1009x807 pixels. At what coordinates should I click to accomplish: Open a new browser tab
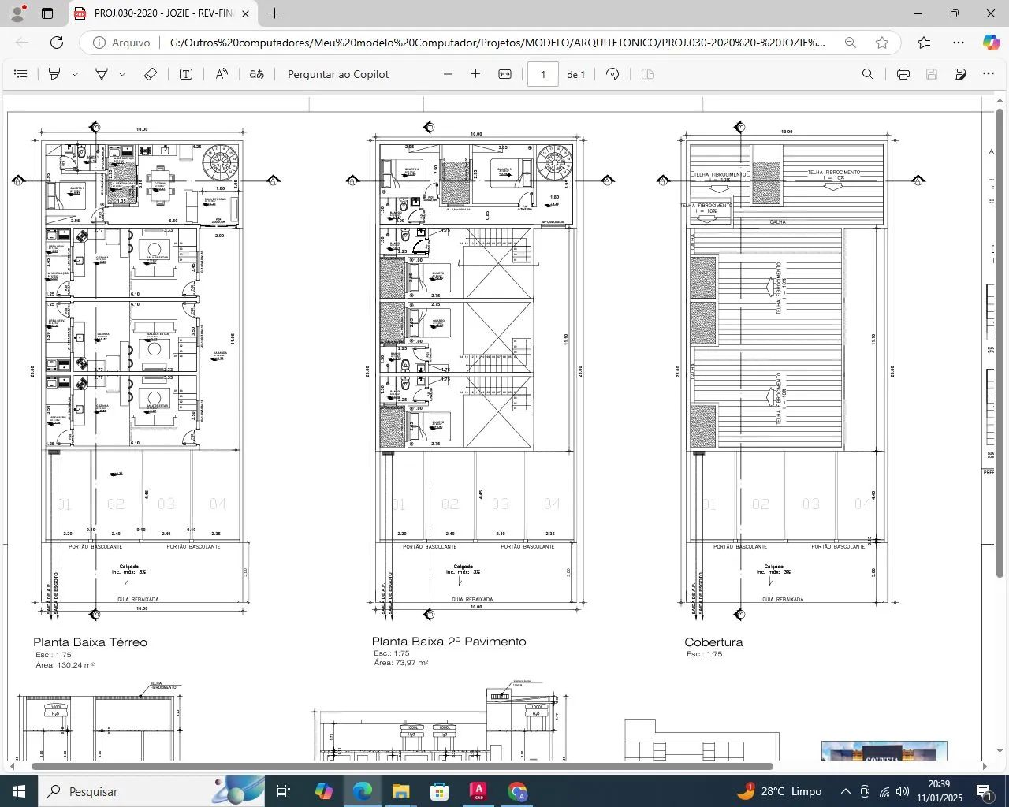point(274,13)
